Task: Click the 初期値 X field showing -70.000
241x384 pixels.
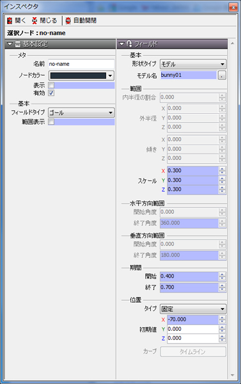Action: point(192,319)
